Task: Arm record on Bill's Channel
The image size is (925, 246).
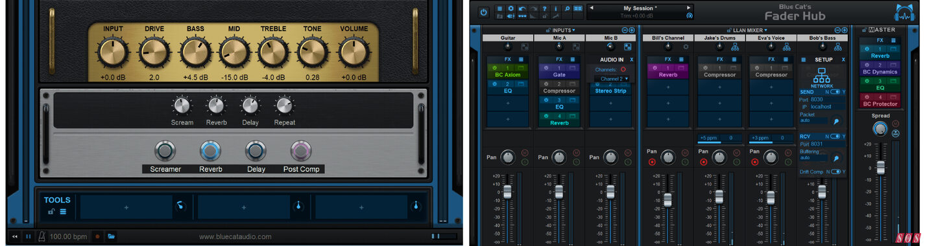Action: [653, 162]
